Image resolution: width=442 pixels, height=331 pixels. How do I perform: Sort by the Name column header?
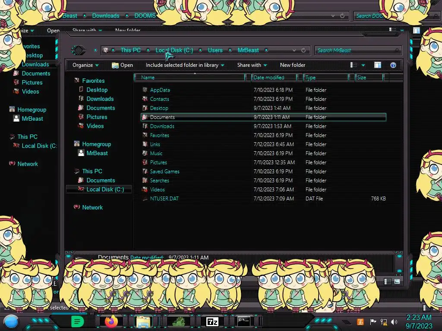point(190,78)
